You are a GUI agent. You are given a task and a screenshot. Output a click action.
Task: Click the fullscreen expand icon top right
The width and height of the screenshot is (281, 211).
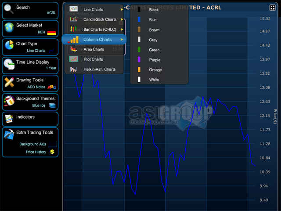tap(272, 8)
